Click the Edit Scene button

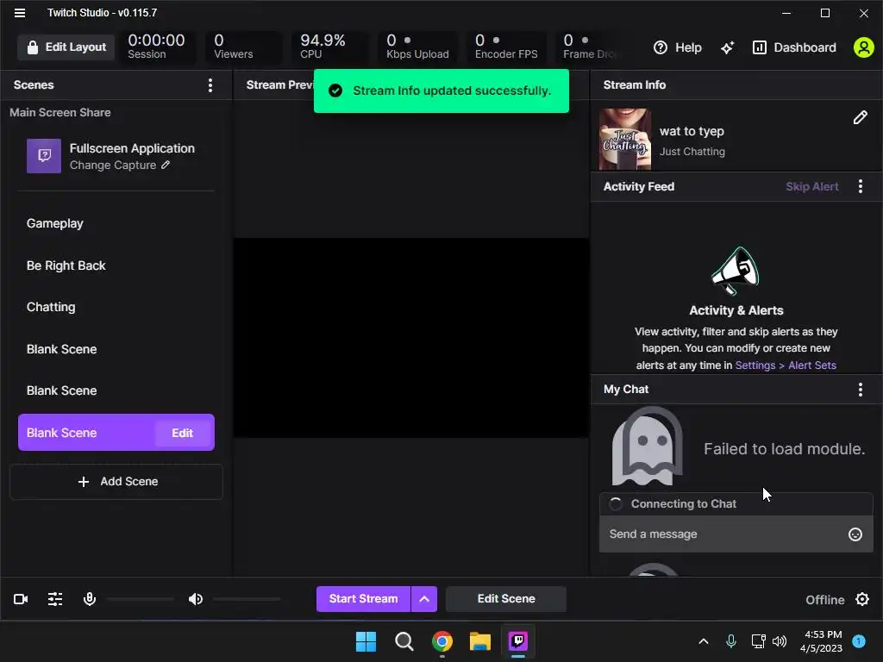(506, 599)
